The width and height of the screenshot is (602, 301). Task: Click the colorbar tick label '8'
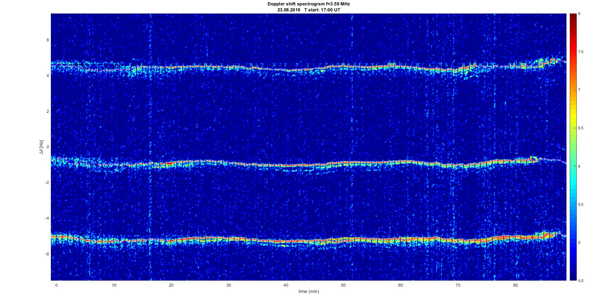coord(579,14)
